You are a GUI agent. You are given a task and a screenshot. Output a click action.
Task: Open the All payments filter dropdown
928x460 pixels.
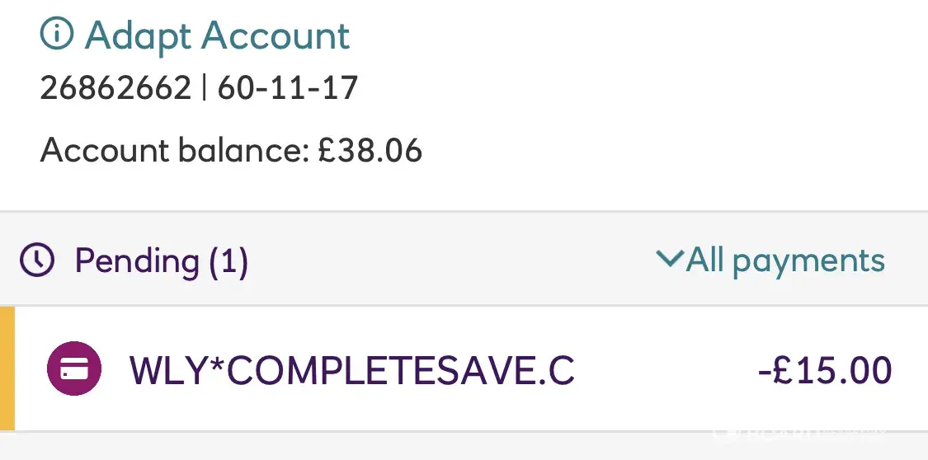coord(784,261)
